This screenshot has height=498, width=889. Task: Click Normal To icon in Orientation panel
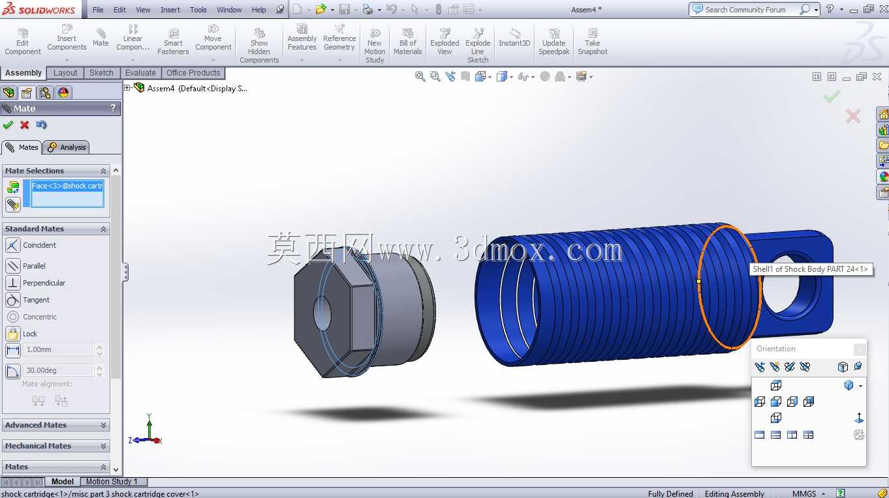pos(859,418)
